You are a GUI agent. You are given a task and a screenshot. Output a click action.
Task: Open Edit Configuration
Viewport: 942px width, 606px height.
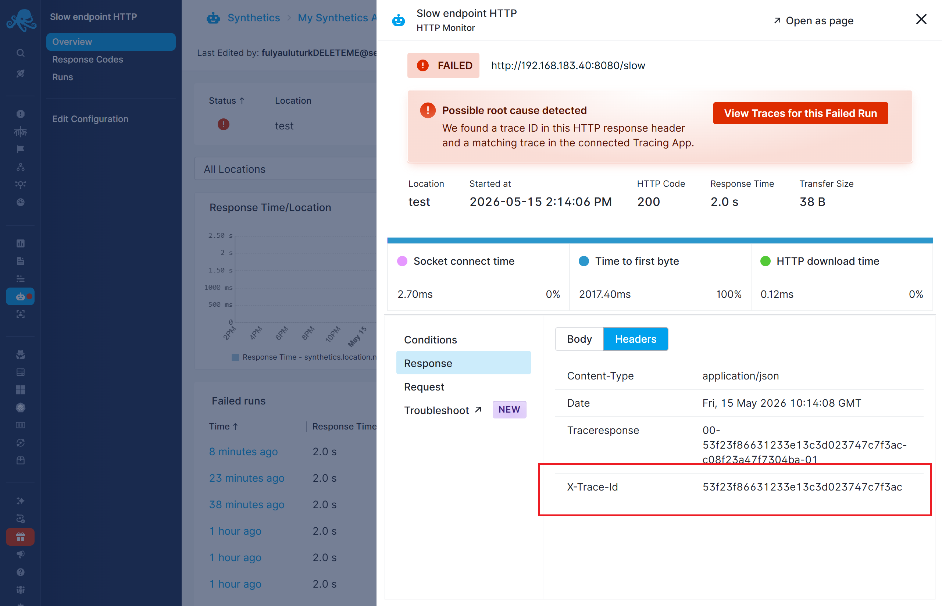90,119
